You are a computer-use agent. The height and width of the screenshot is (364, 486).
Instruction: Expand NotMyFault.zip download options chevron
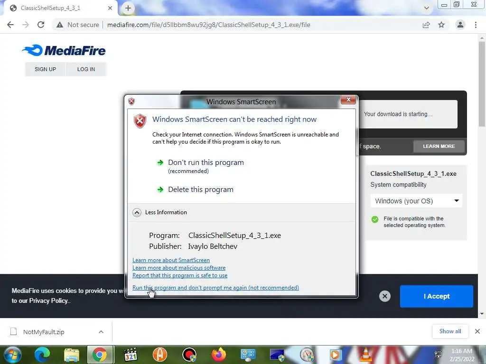pyautogui.click(x=101, y=332)
